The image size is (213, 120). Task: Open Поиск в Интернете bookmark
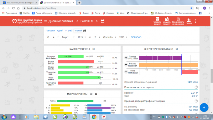coord(42,13)
